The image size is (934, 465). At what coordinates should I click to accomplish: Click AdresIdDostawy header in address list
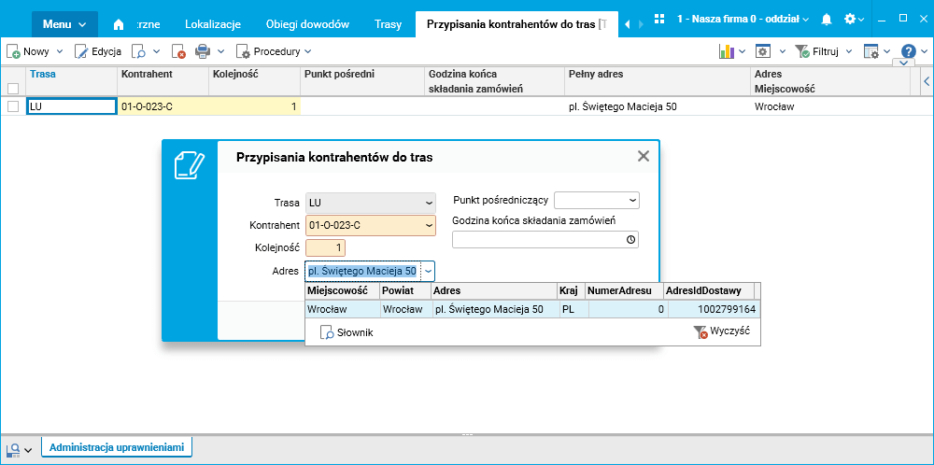coord(709,291)
